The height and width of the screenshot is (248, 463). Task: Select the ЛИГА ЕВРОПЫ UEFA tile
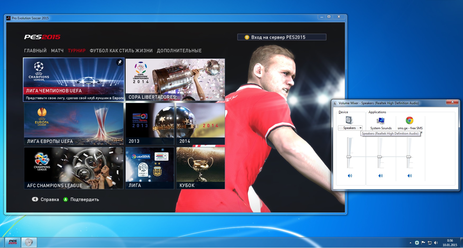(74, 124)
